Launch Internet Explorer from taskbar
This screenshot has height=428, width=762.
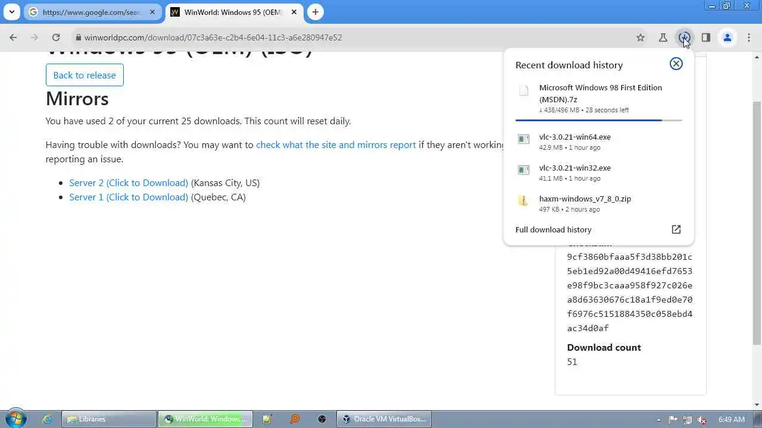[47, 419]
